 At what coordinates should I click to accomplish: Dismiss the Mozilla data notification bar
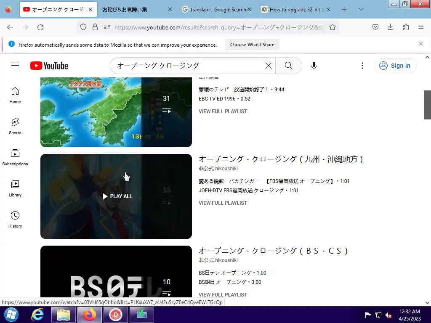(x=421, y=44)
